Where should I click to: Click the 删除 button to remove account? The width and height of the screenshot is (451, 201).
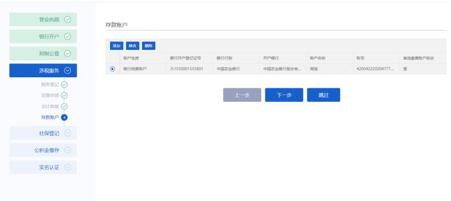click(148, 46)
